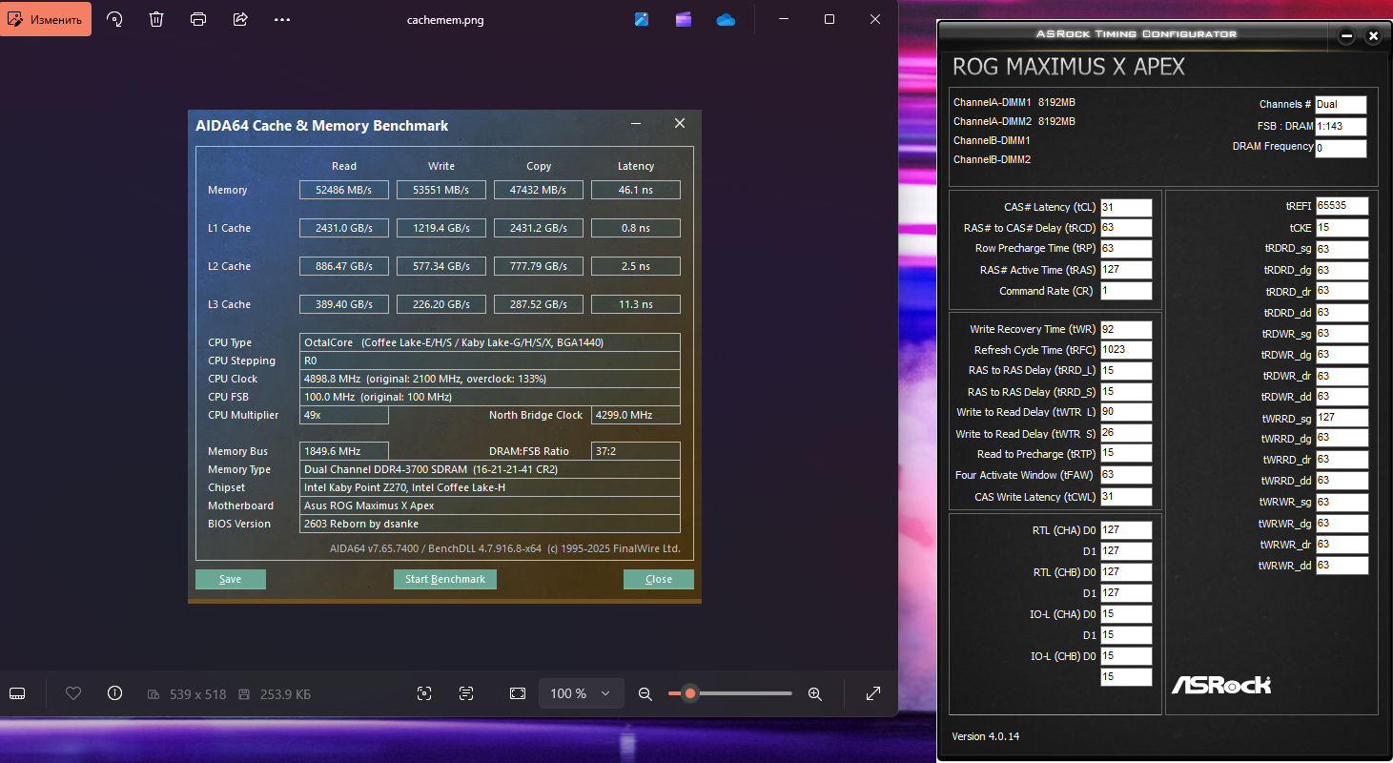Image resolution: width=1393 pixels, height=763 pixels.
Task: Click the tWRRD_sg timing field
Action: coord(1342,418)
